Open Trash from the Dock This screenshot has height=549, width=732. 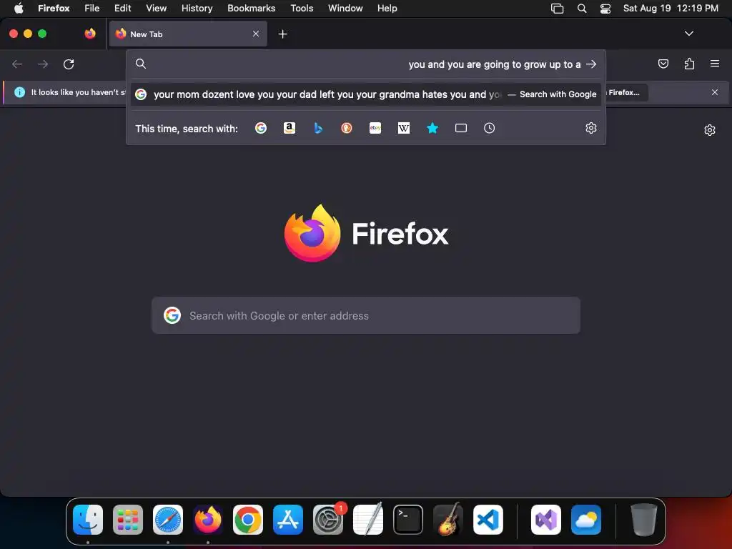[x=644, y=520]
